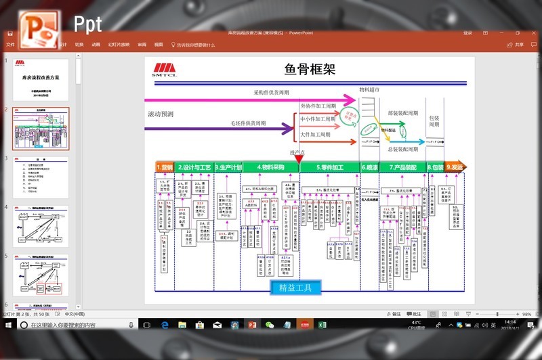The image size is (542, 360).
Task: Select the 9.发运 arrow segment
Action: pyautogui.click(x=455, y=167)
